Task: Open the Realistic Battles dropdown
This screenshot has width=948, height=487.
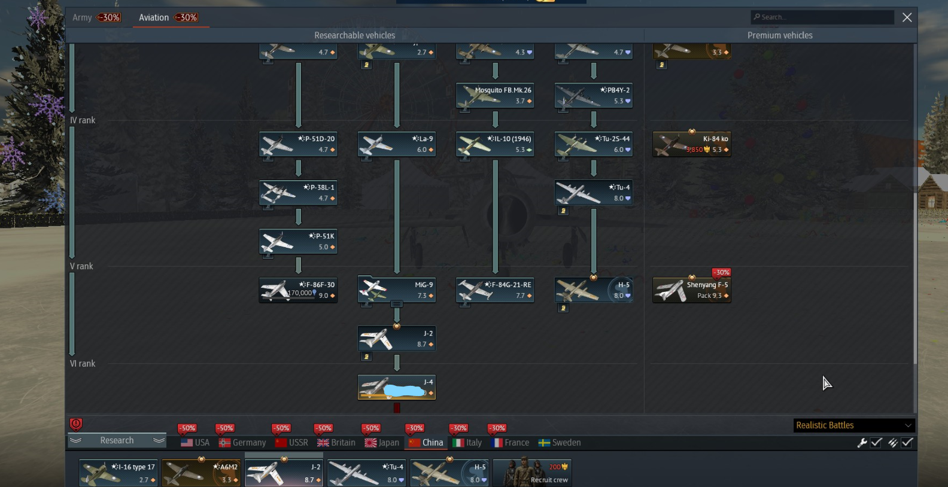Action: click(854, 425)
